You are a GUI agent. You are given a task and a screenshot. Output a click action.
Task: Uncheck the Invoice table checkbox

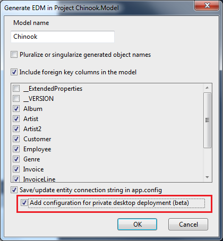(x=16, y=169)
